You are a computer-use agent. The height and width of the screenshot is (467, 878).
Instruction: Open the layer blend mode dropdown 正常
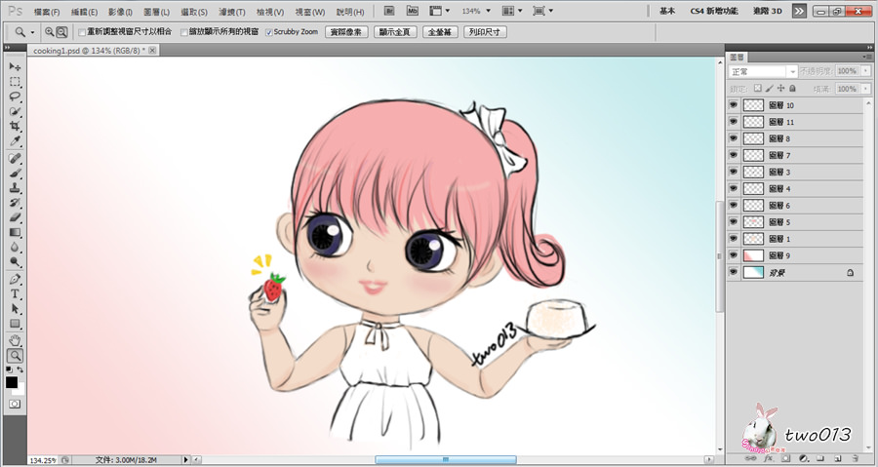763,71
